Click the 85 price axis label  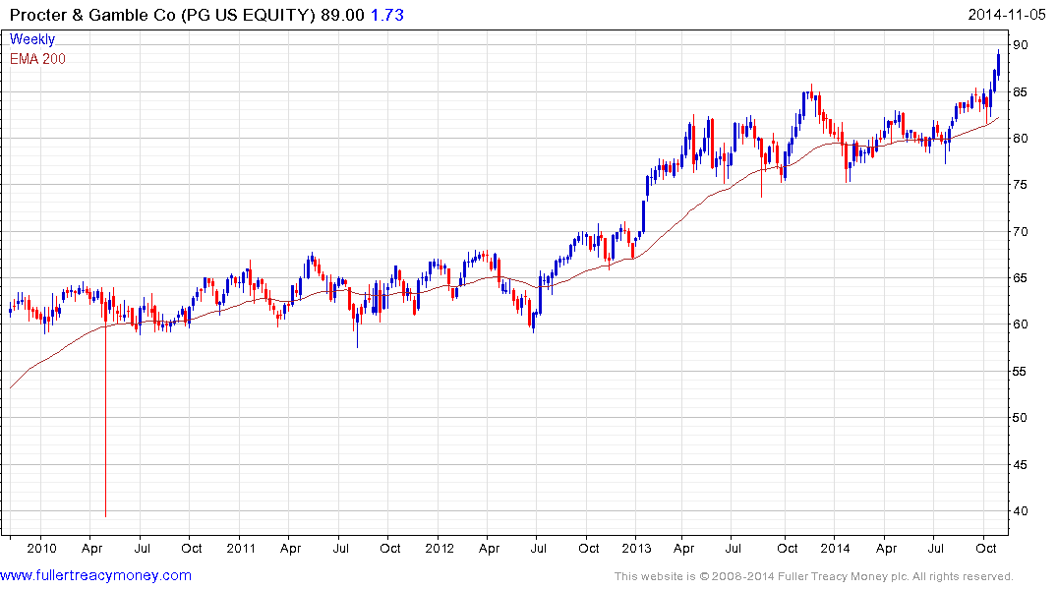[x=1021, y=91]
